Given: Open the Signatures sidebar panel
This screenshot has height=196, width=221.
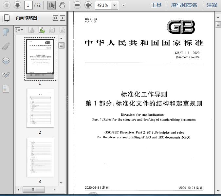Looking at the screenshot, I should (6, 75).
